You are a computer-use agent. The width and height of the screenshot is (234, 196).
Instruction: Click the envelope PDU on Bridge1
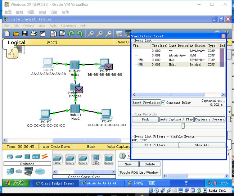(79, 90)
